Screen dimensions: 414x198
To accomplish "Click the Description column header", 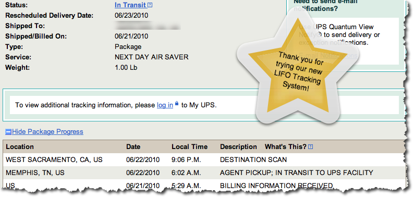I will pos(238,147).
